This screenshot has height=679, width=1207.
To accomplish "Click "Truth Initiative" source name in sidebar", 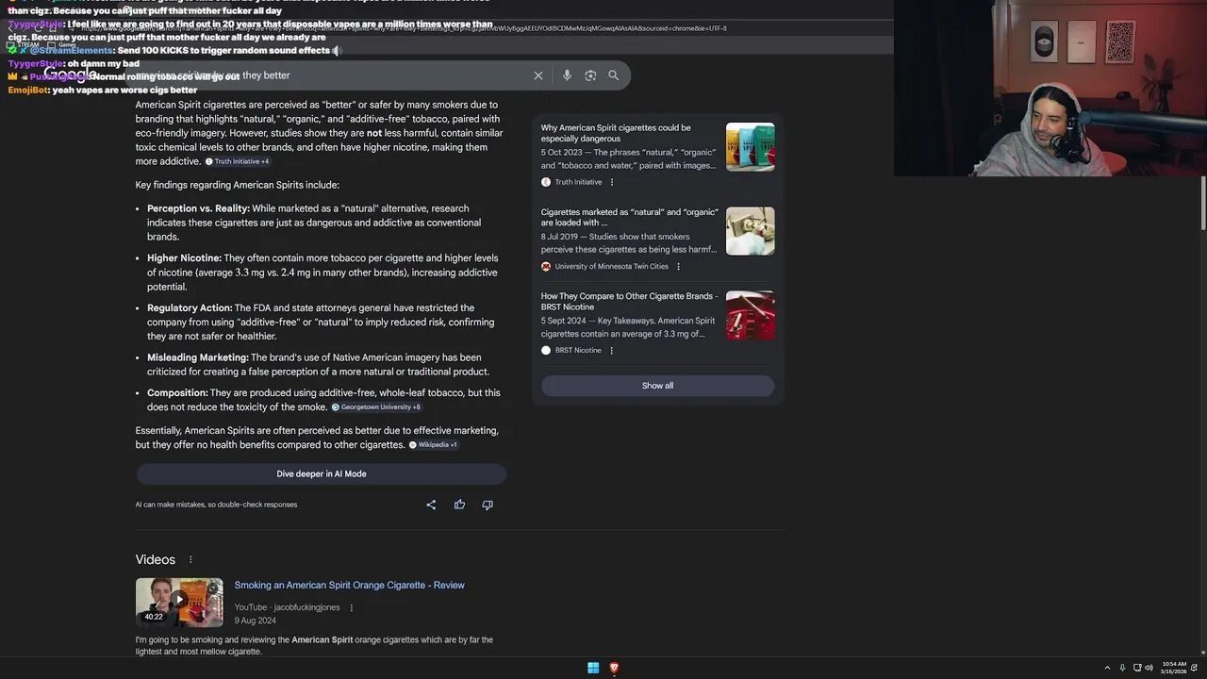I will (x=578, y=182).
